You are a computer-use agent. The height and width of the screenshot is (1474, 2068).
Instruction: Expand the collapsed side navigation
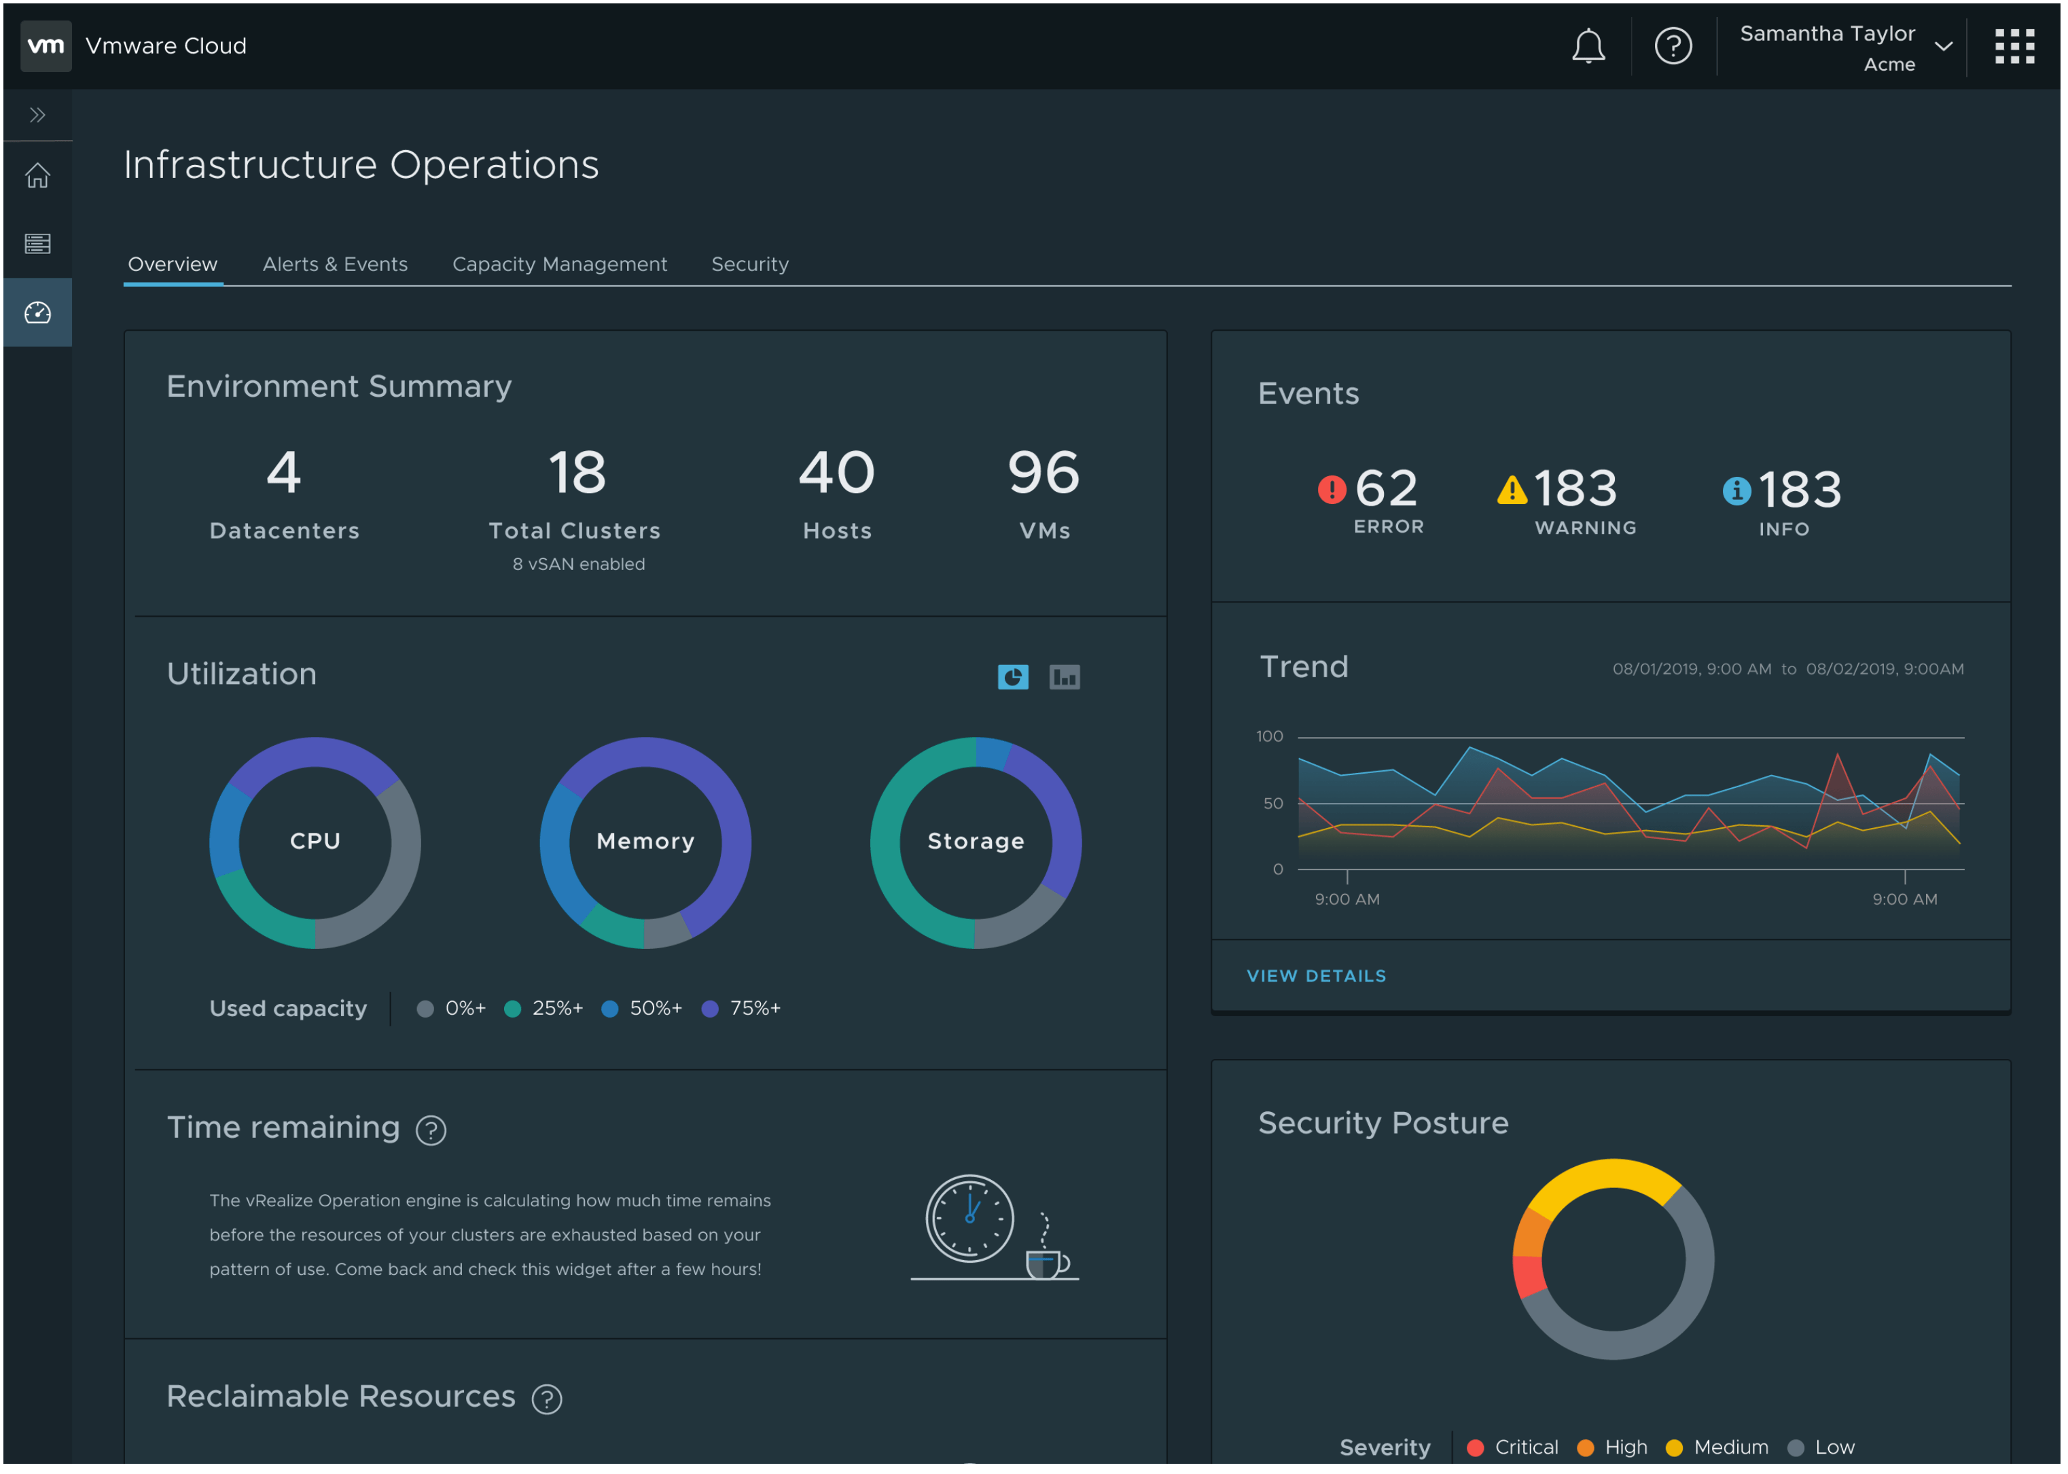37,115
